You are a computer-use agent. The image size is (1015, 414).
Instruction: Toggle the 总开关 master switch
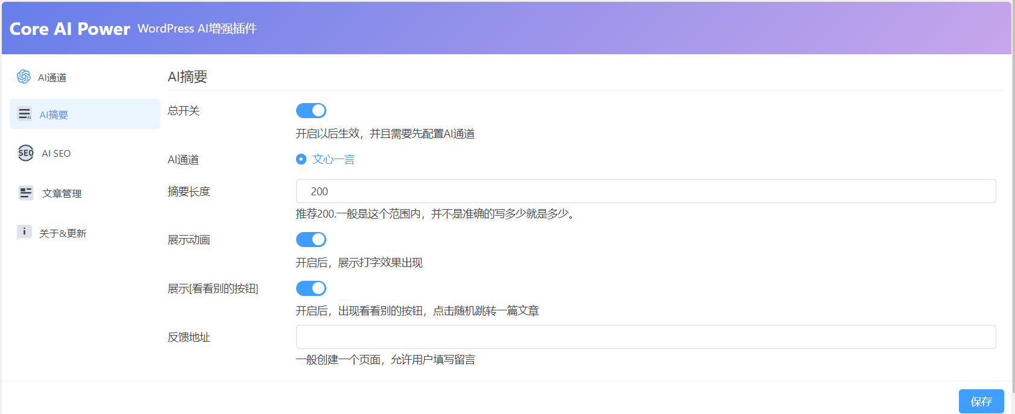click(x=311, y=110)
